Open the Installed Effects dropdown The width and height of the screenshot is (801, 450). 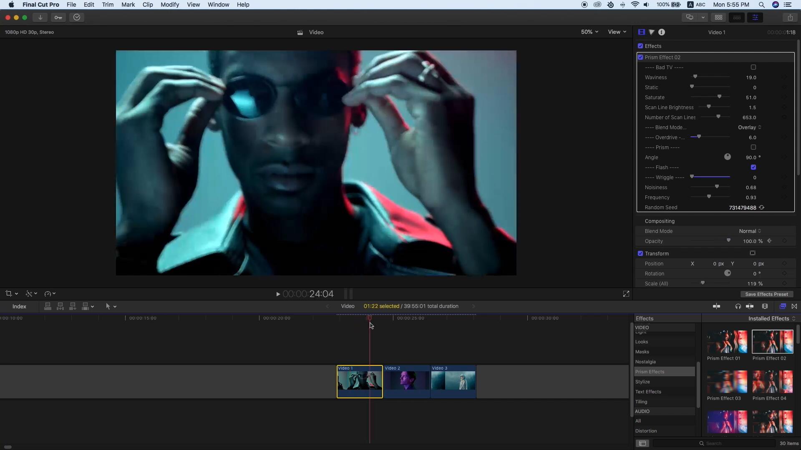(x=771, y=319)
